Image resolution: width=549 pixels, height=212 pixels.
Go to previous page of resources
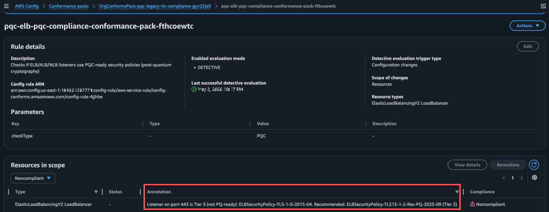tap(504, 178)
